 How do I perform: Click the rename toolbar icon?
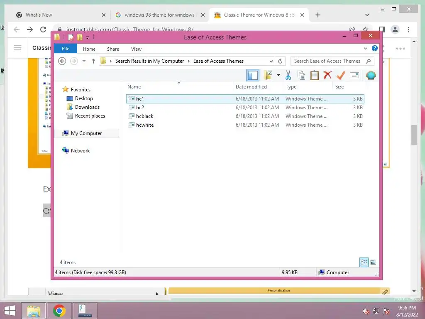(x=354, y=75)
